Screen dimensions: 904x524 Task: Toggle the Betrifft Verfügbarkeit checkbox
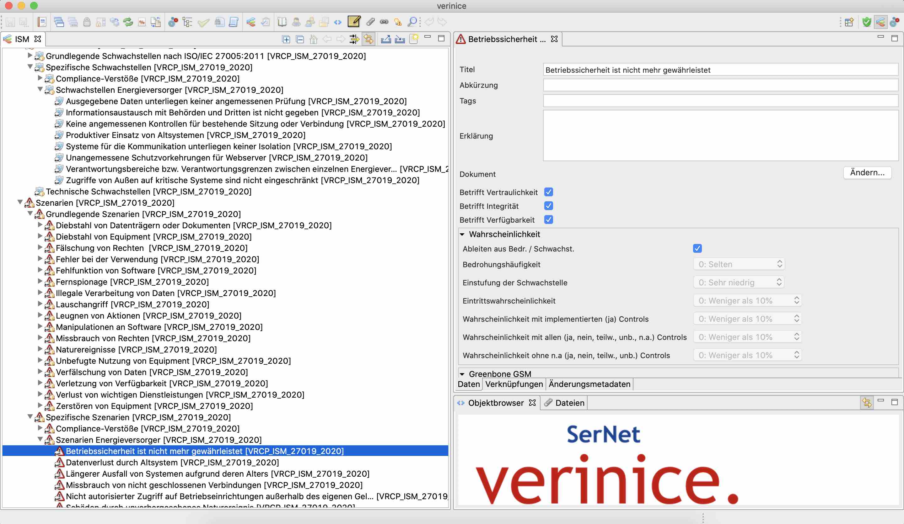tap(548, 220)
